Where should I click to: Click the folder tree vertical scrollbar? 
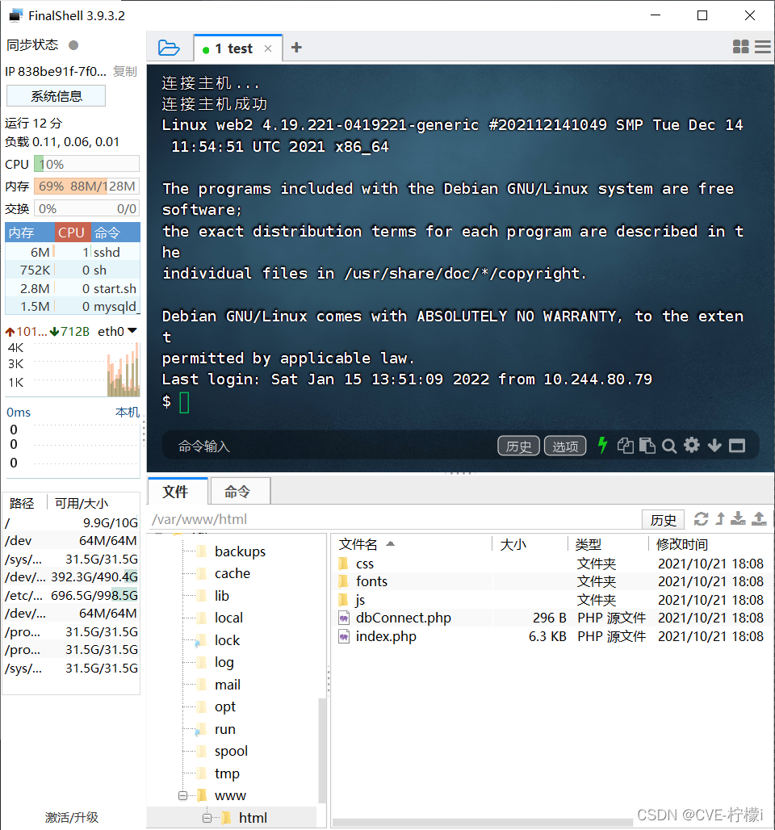pyautogui.click(x=322, y=751)
